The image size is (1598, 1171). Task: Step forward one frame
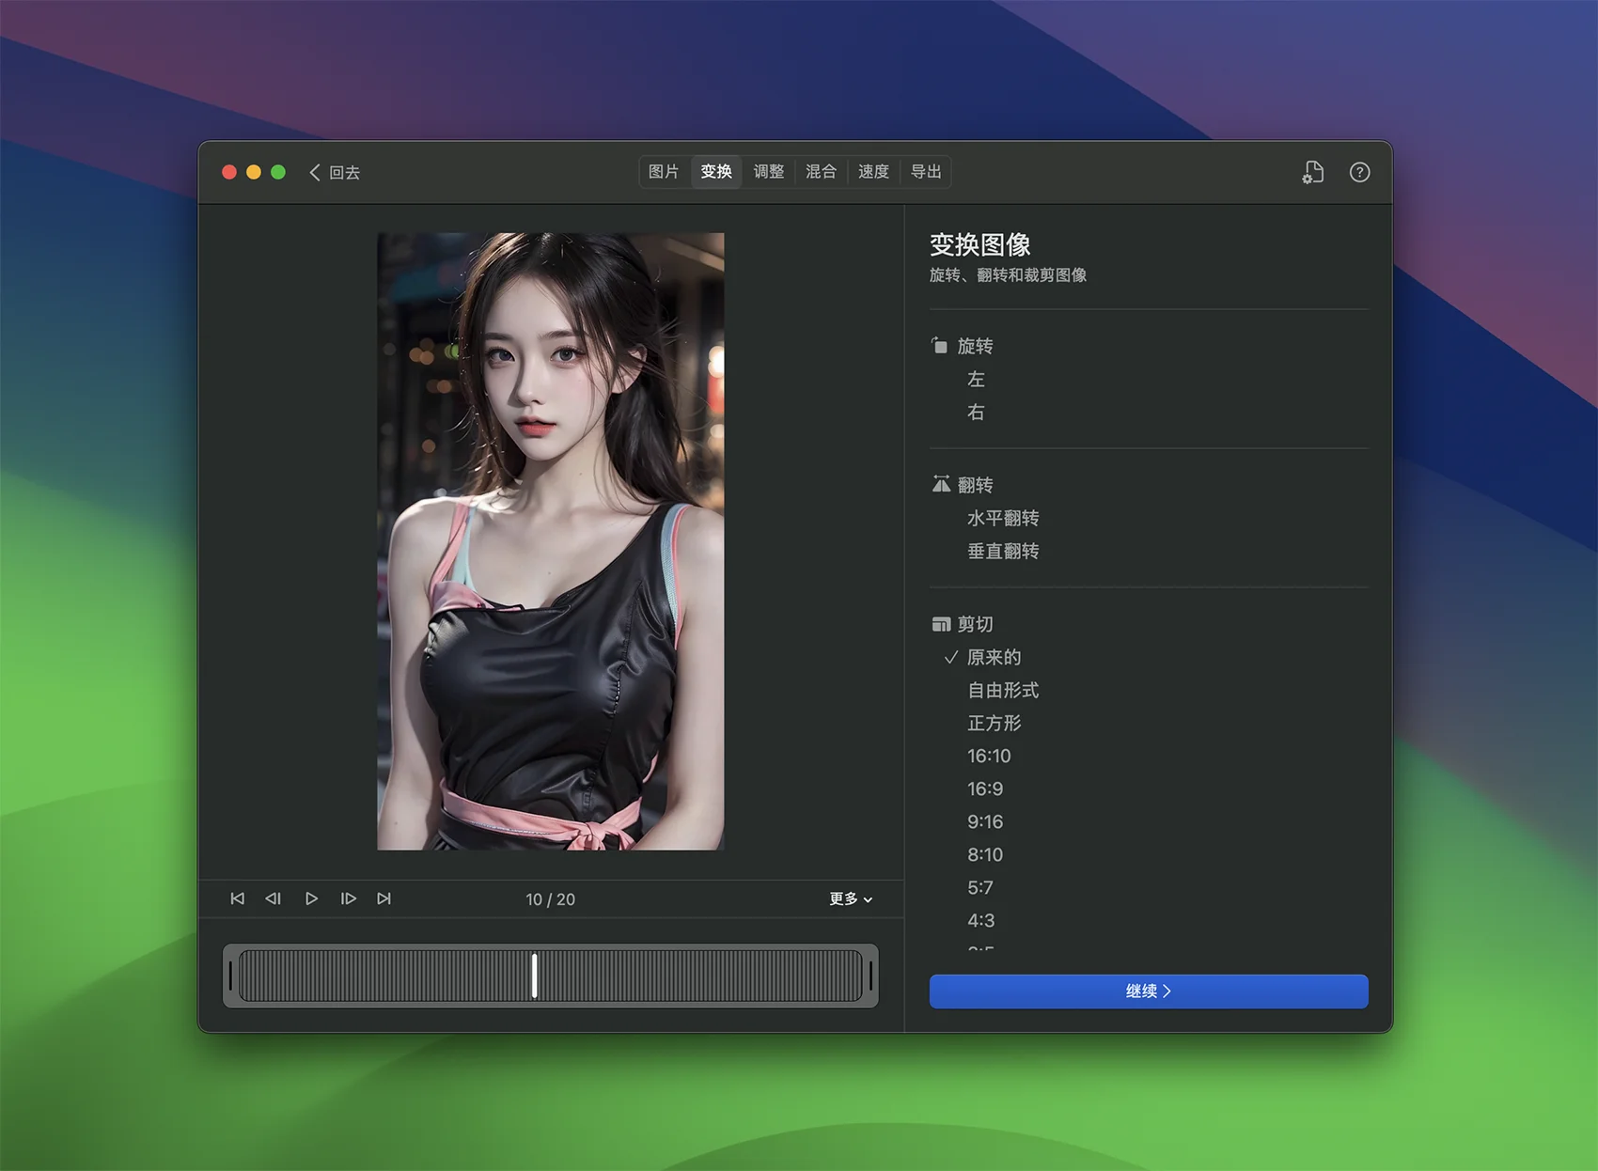click(348, 898)
